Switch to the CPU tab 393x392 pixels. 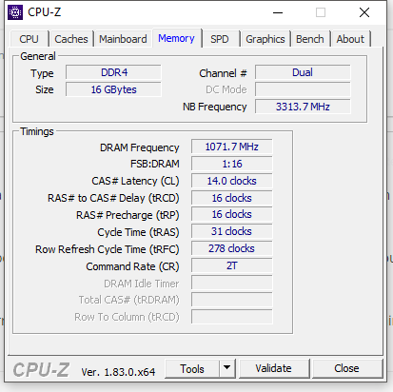(x=29, y=39)
